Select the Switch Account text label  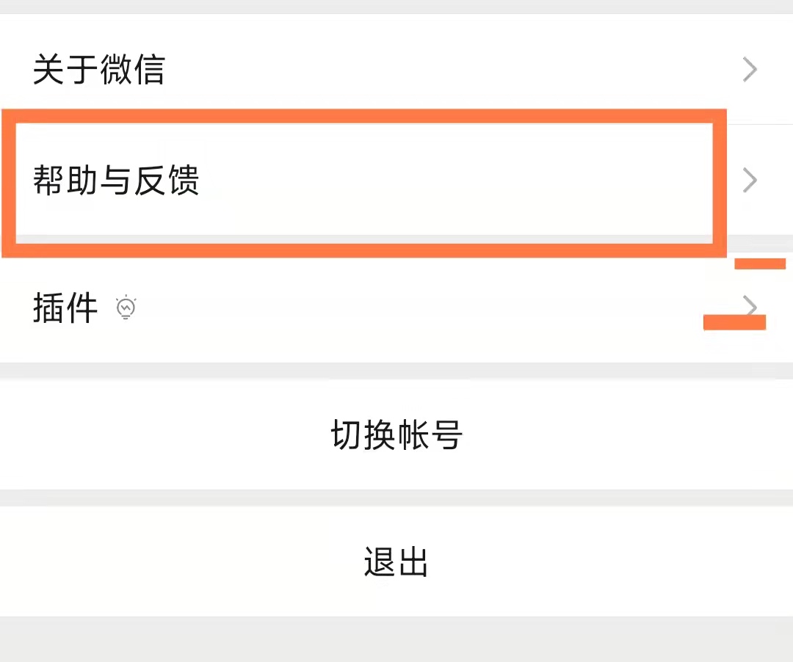(396, 434)
